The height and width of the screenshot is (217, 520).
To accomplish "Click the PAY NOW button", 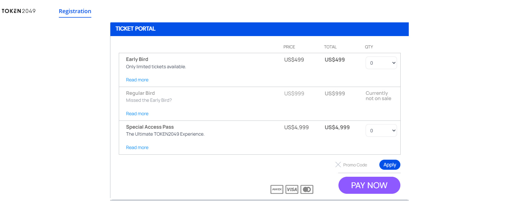I will coord(369,185).
